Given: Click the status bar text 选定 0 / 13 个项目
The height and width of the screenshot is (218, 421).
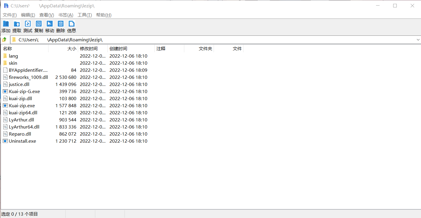Looking at the screenshot, I should point(20,214).
